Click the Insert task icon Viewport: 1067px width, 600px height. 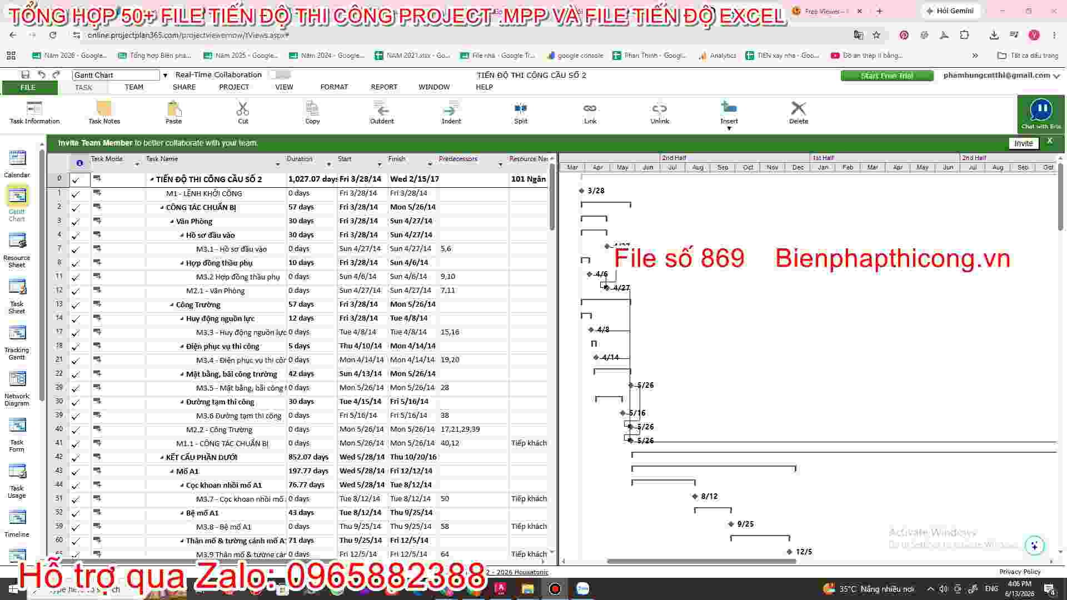[729, 107]
